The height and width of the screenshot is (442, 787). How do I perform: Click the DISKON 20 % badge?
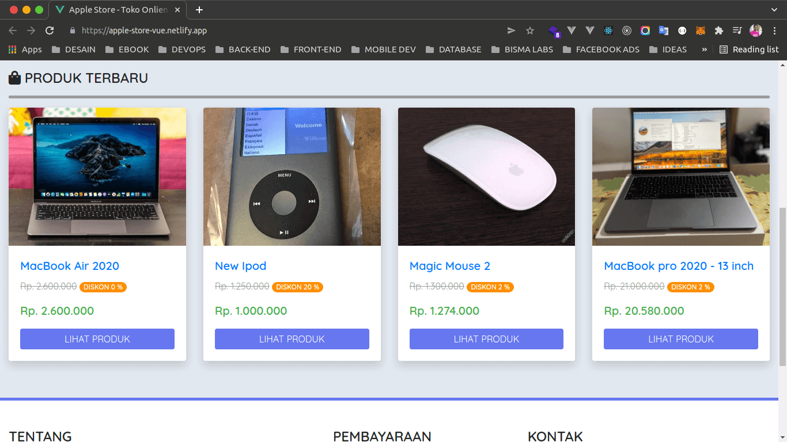(297, 287)
